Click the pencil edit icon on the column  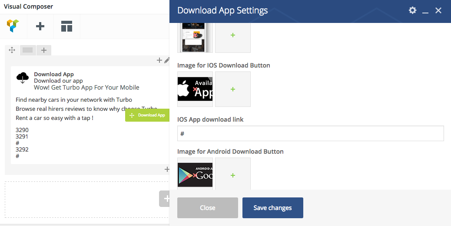click(167, 61)
